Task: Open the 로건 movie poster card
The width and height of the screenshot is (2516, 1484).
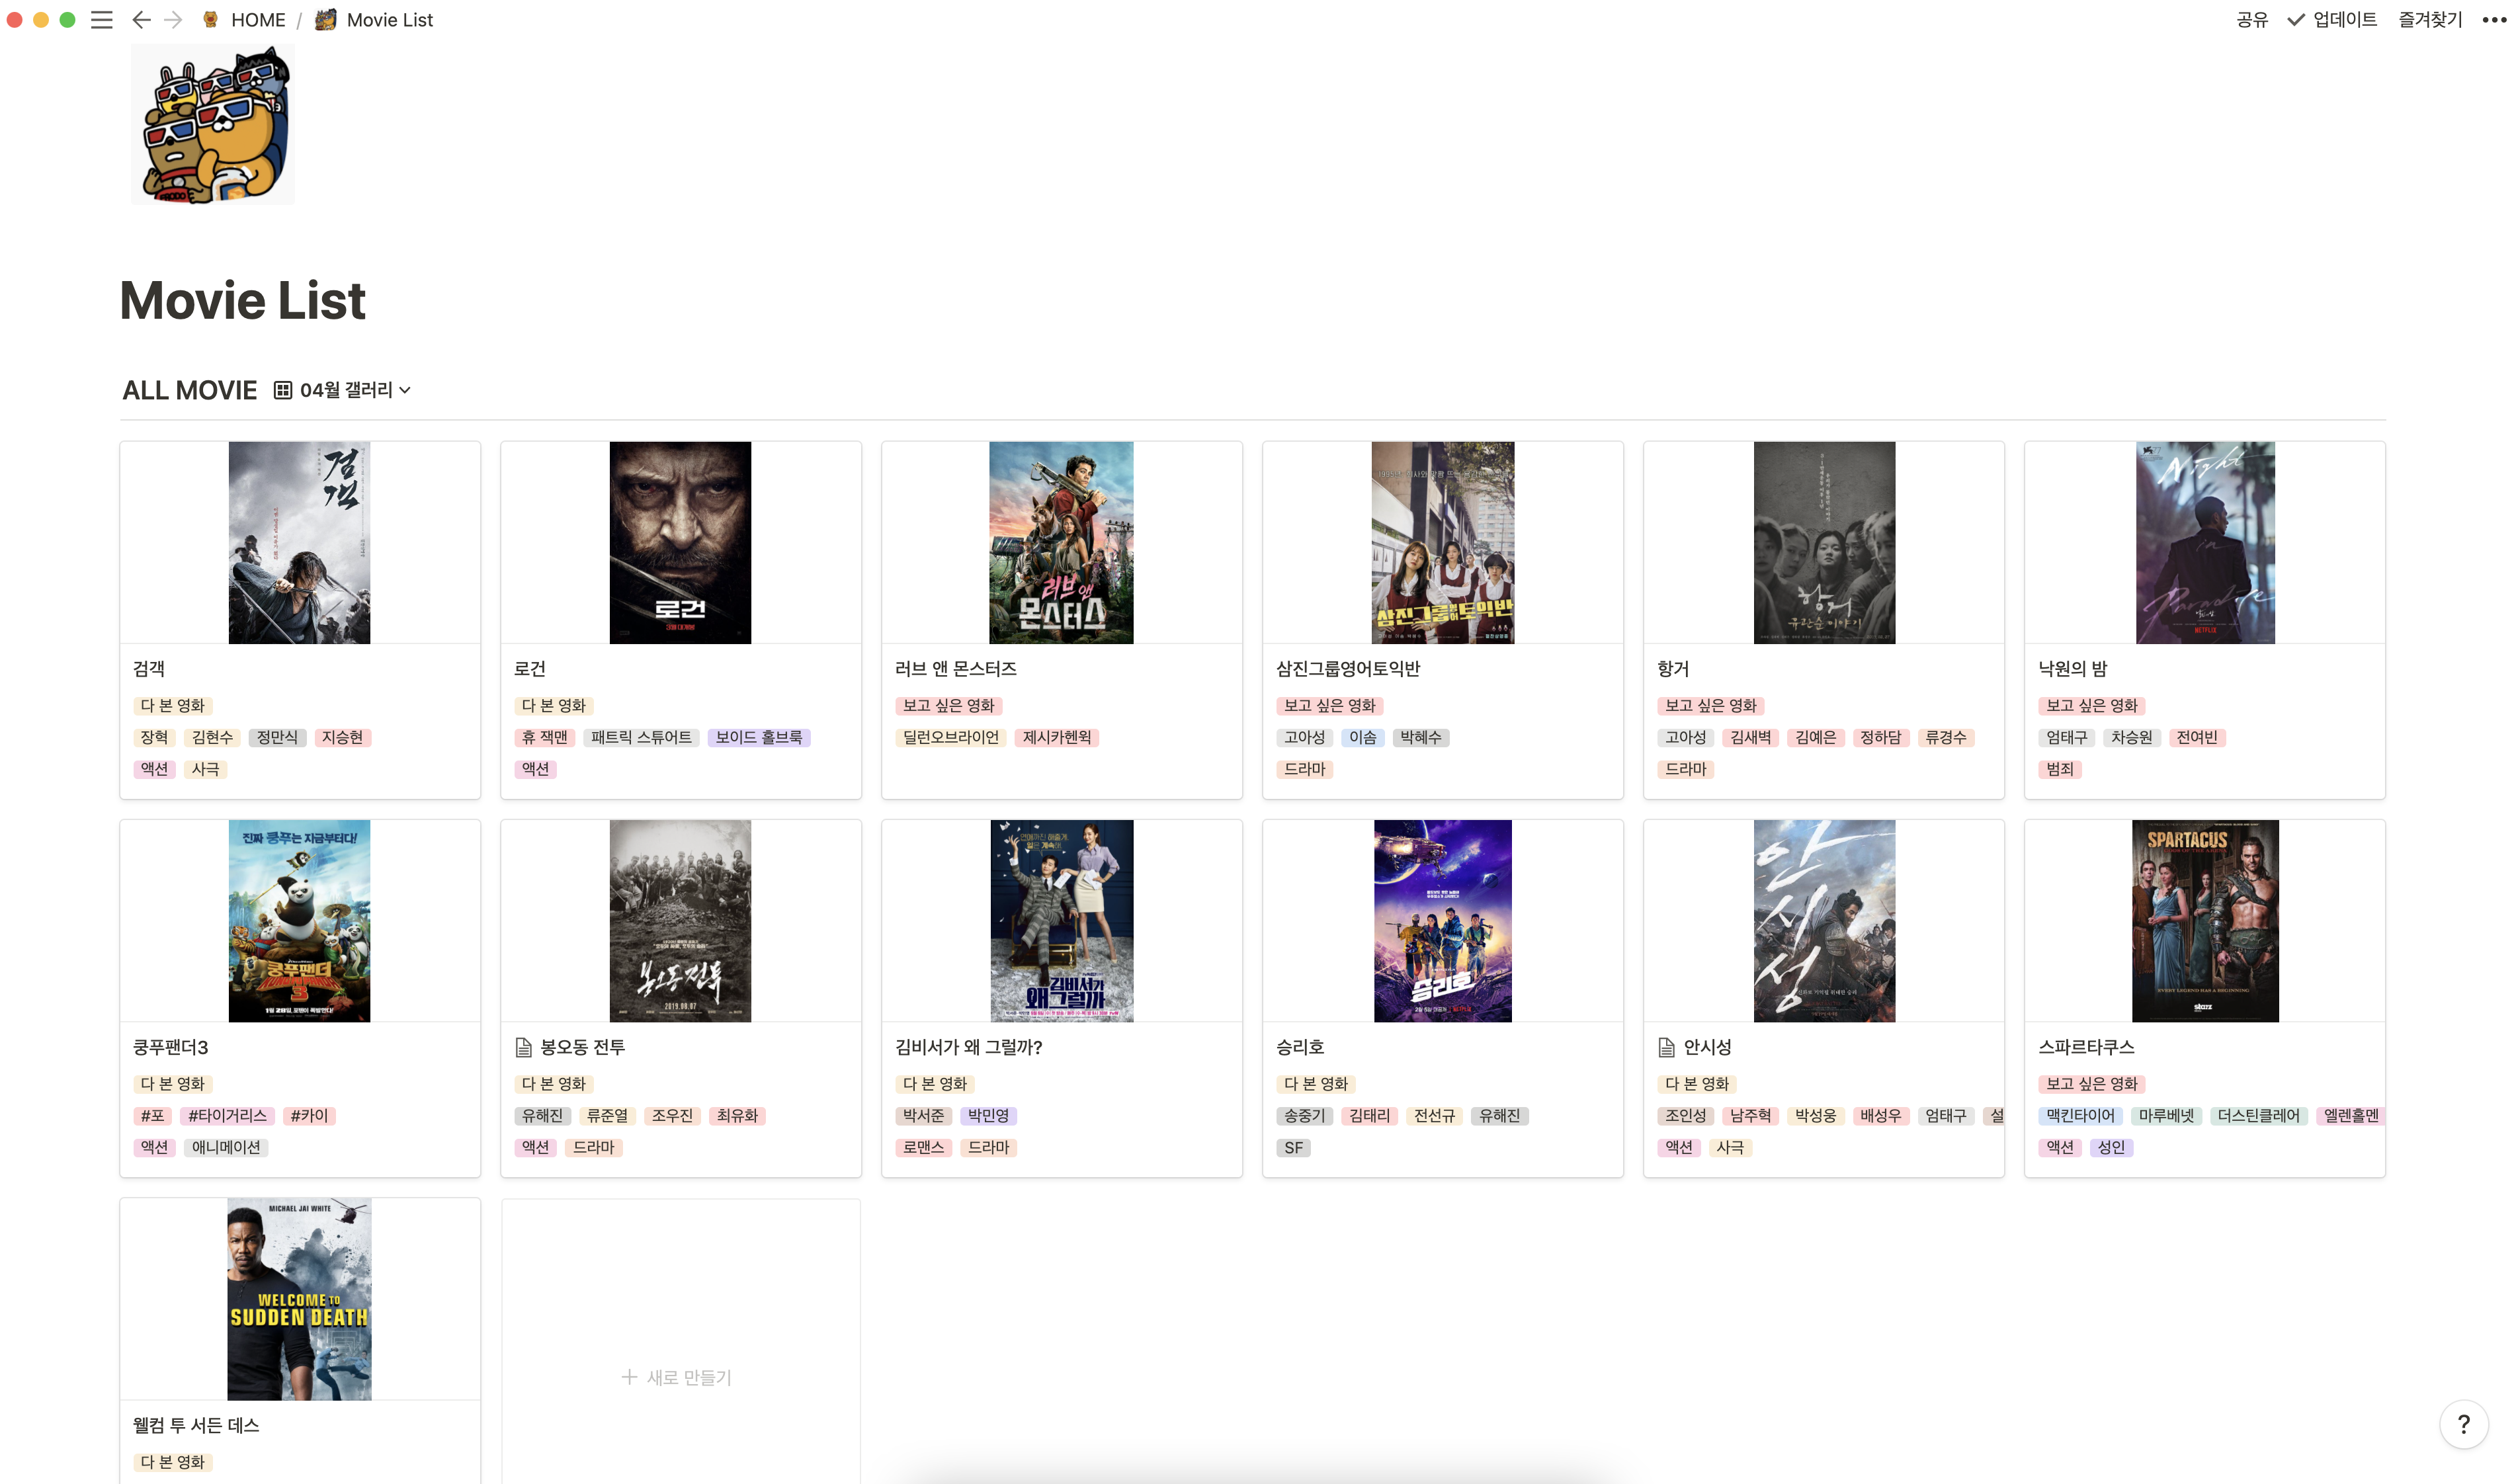Action: (x=680, y=543)
